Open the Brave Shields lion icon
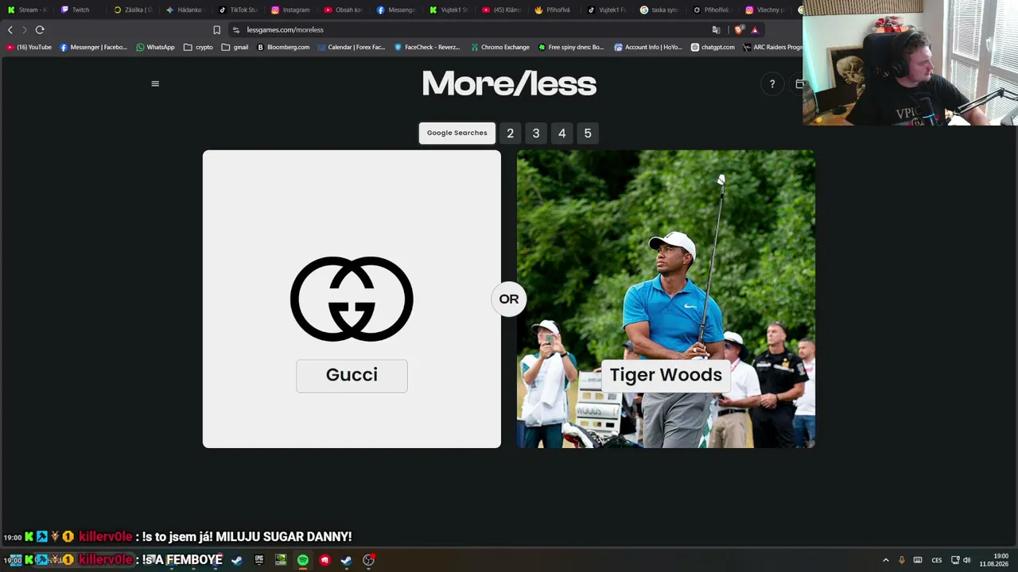 pyautogui.click(x=739, y=29)
